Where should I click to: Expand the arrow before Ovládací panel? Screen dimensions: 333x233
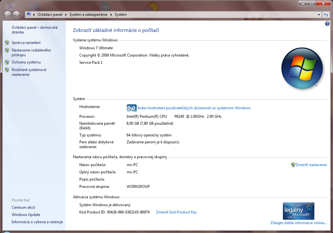coord(34,15)
